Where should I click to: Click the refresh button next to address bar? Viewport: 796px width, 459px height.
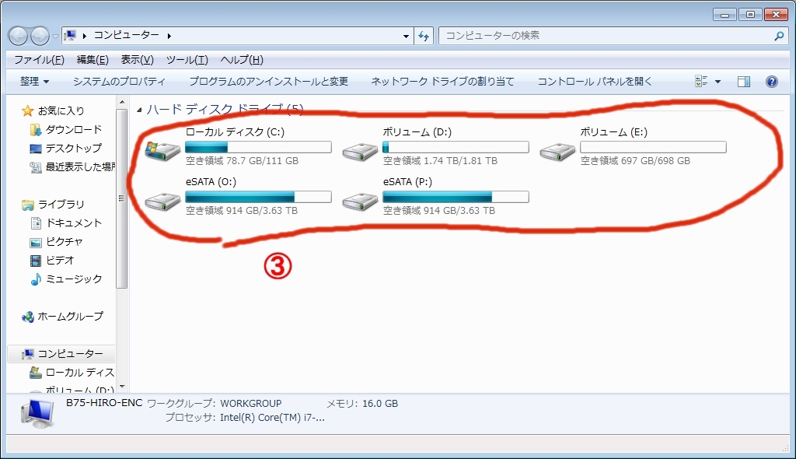pos(424,36)
